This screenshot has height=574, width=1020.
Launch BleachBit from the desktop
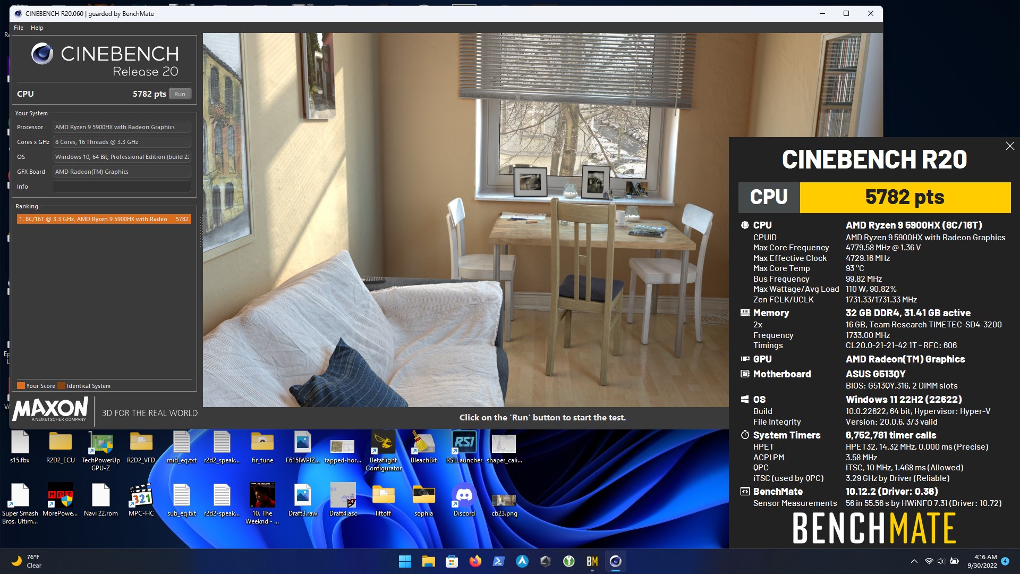pos(423,447)
